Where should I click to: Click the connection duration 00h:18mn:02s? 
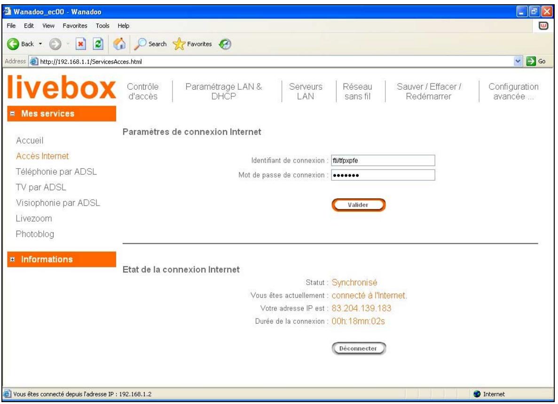[x=358, y=321]
